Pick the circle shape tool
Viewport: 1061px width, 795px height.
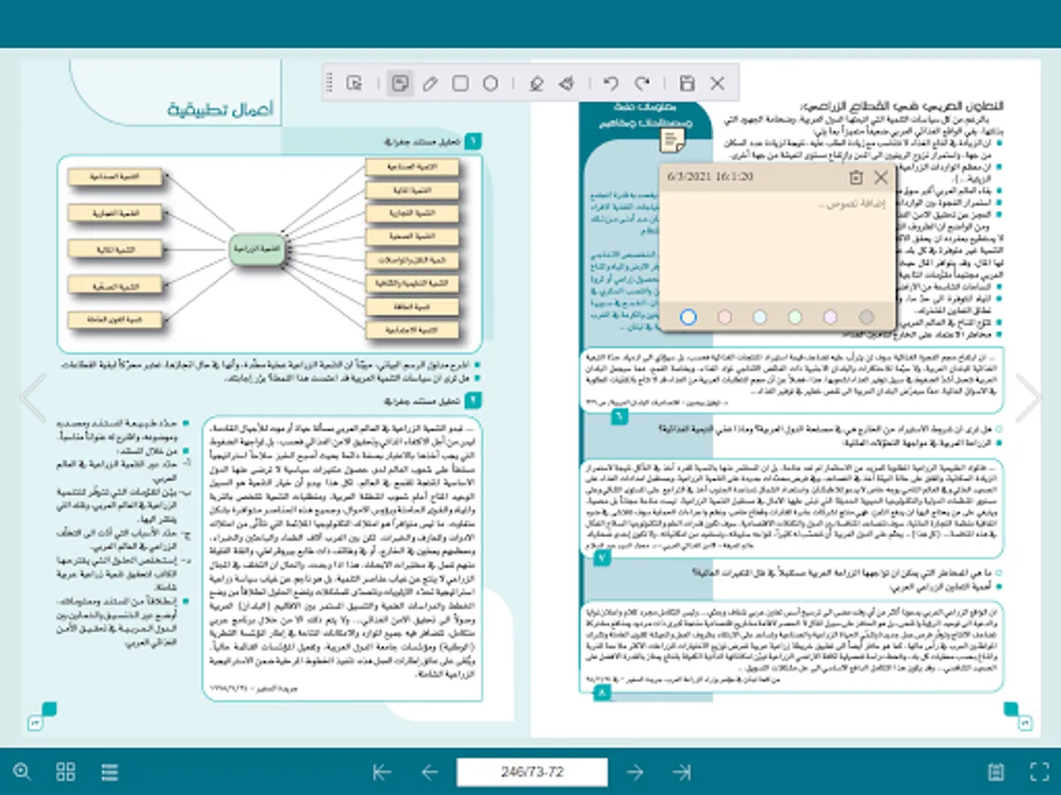[x=490, y=84]
